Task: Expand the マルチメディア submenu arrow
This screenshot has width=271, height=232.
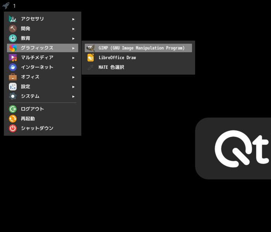Action: click(x=74, y=58)
